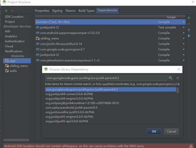Open SDK Location settings
The image size is (196, 148).
(x=14, y=17)
